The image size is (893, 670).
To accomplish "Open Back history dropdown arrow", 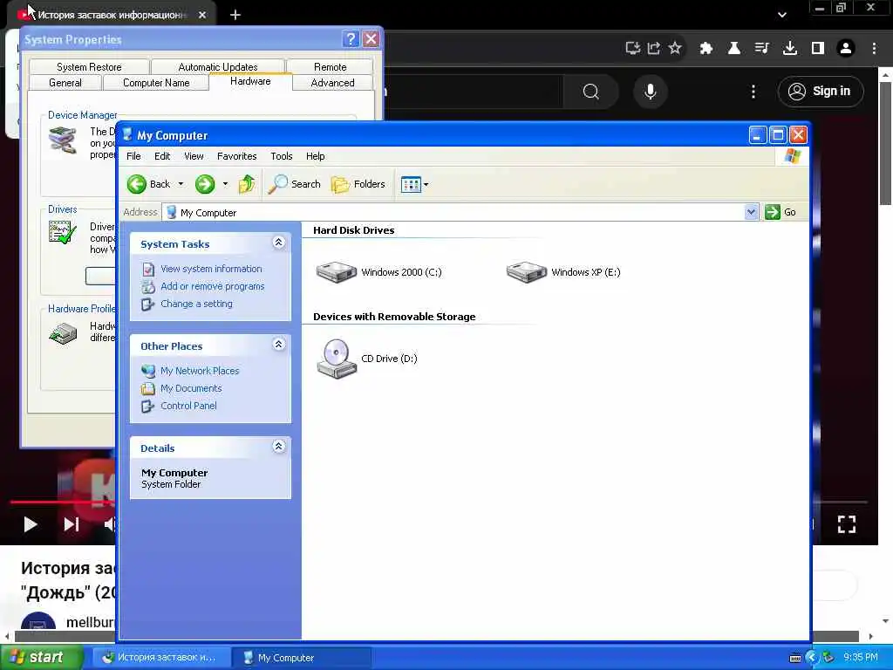I will [x=181, y=184].
